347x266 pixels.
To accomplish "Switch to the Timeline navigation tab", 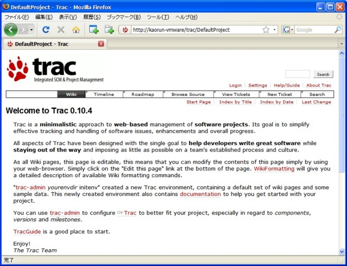I will 104,94.
